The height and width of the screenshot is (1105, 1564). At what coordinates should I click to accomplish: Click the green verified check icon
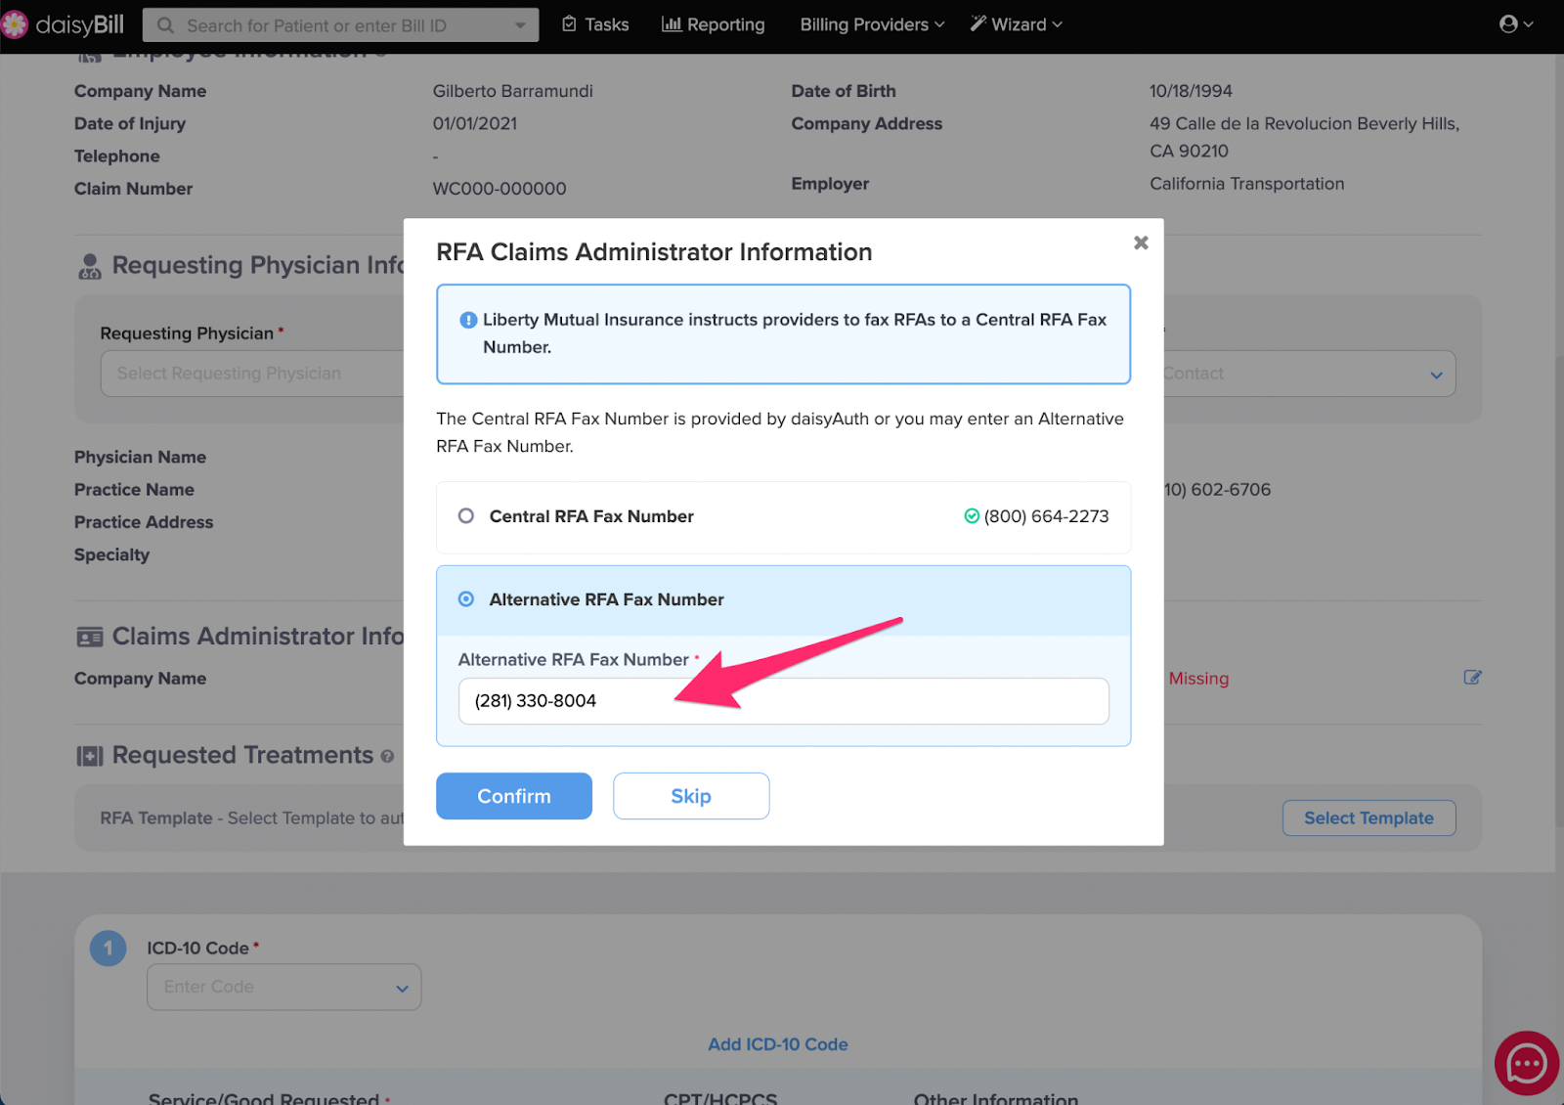(x=972, y=516)
